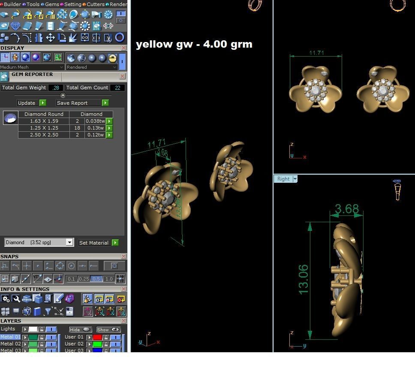Click the gold sphere render material icon
Image resolution: width=415 pixels, height=387 pixels.
(x=112, y=58)
